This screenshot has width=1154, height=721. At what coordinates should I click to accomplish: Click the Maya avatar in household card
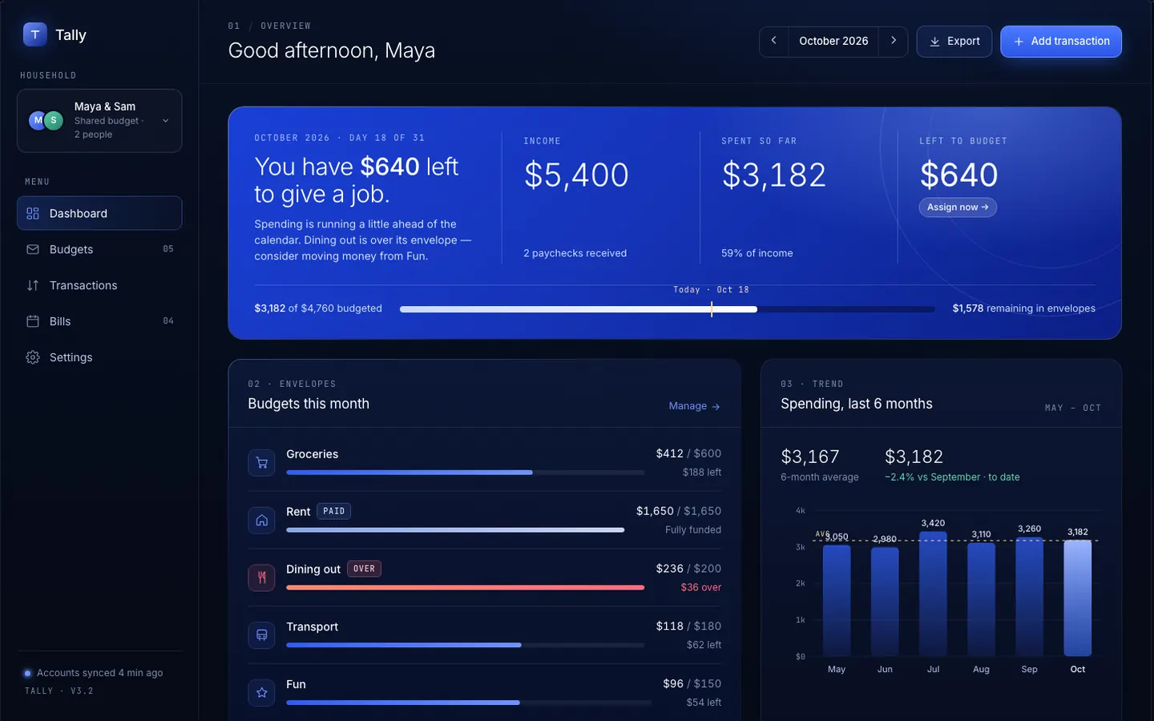(x=37, y=120)
